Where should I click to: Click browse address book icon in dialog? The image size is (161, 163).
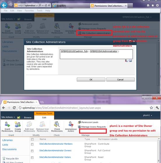[x=130, y=61]
